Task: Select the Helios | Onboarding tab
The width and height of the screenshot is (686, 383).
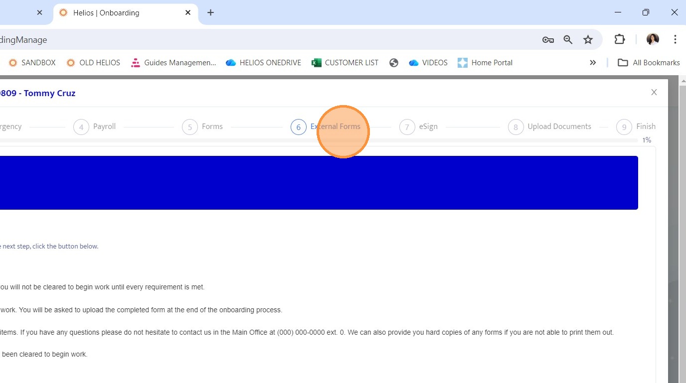Action: coord(125,13)
